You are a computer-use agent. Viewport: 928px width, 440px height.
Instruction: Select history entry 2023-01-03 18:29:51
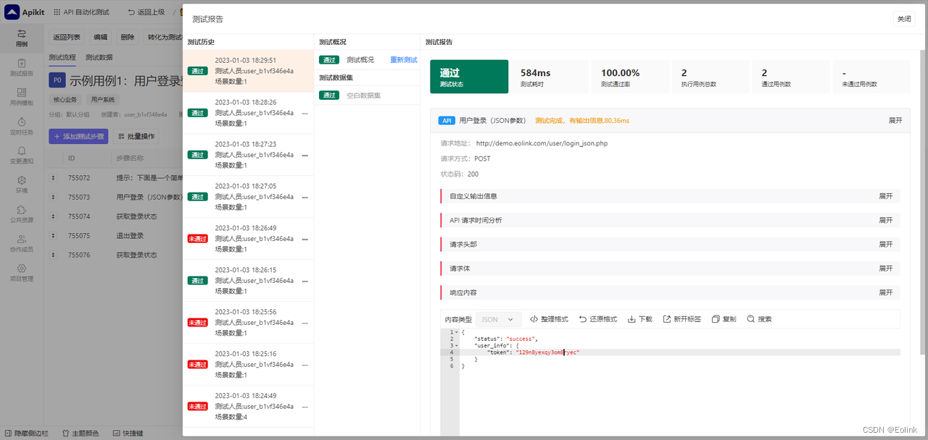(248, 71)
